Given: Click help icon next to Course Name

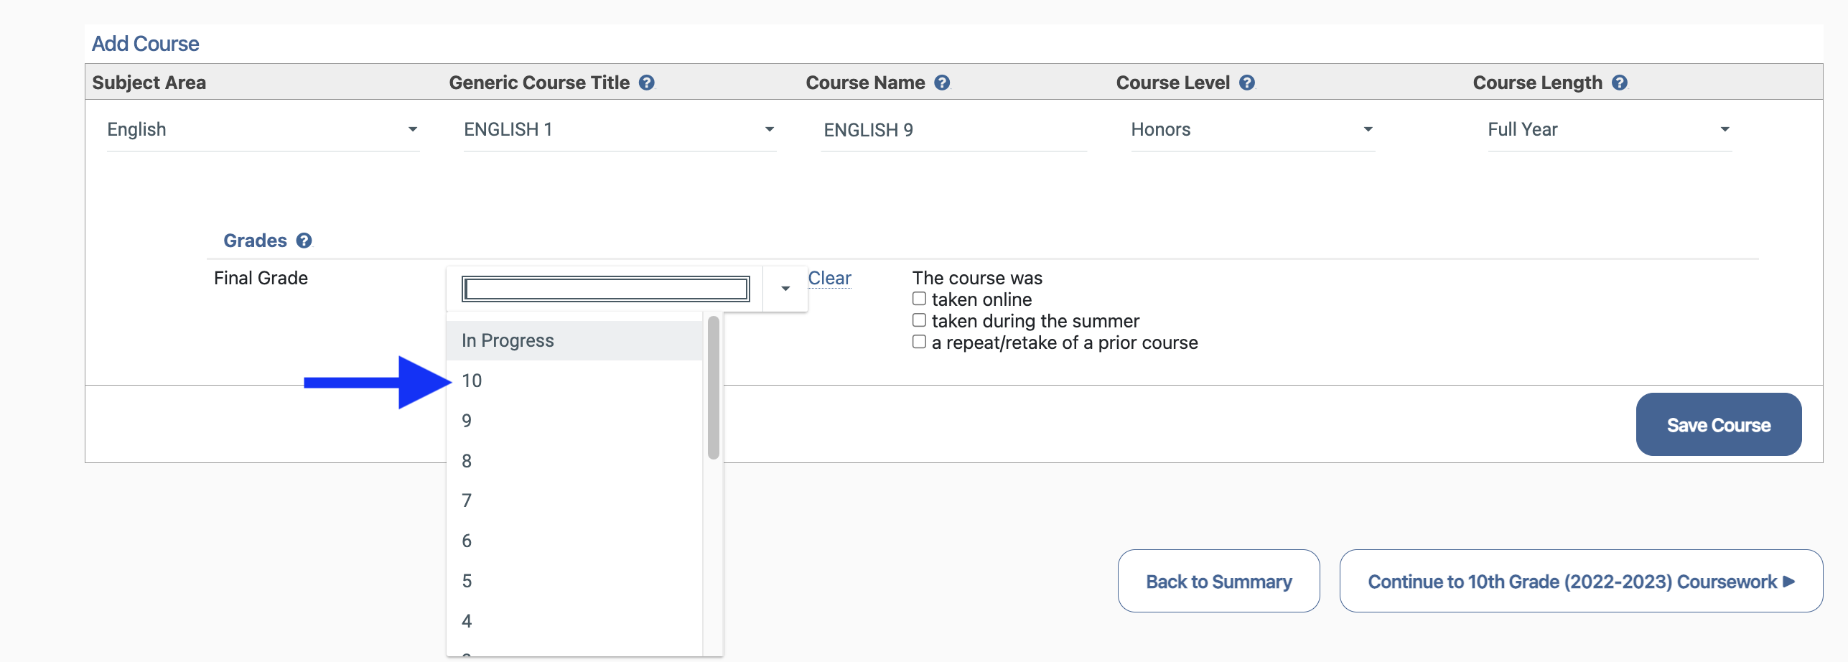Looking at the screenshot, I should pos(942,83).
